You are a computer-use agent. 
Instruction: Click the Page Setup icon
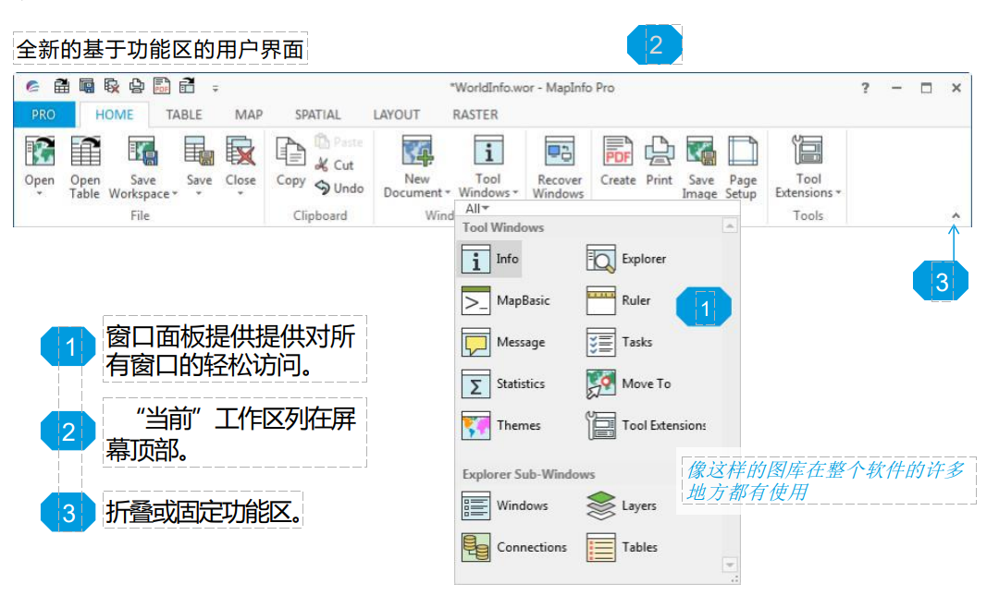(742, 152)
